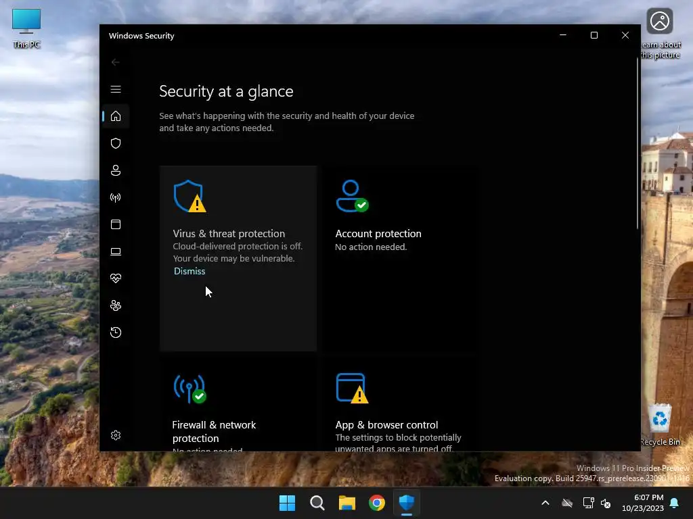This screenshot has width=693, height=519.
Task: Open Account protection heading
Action: [378, 233]
